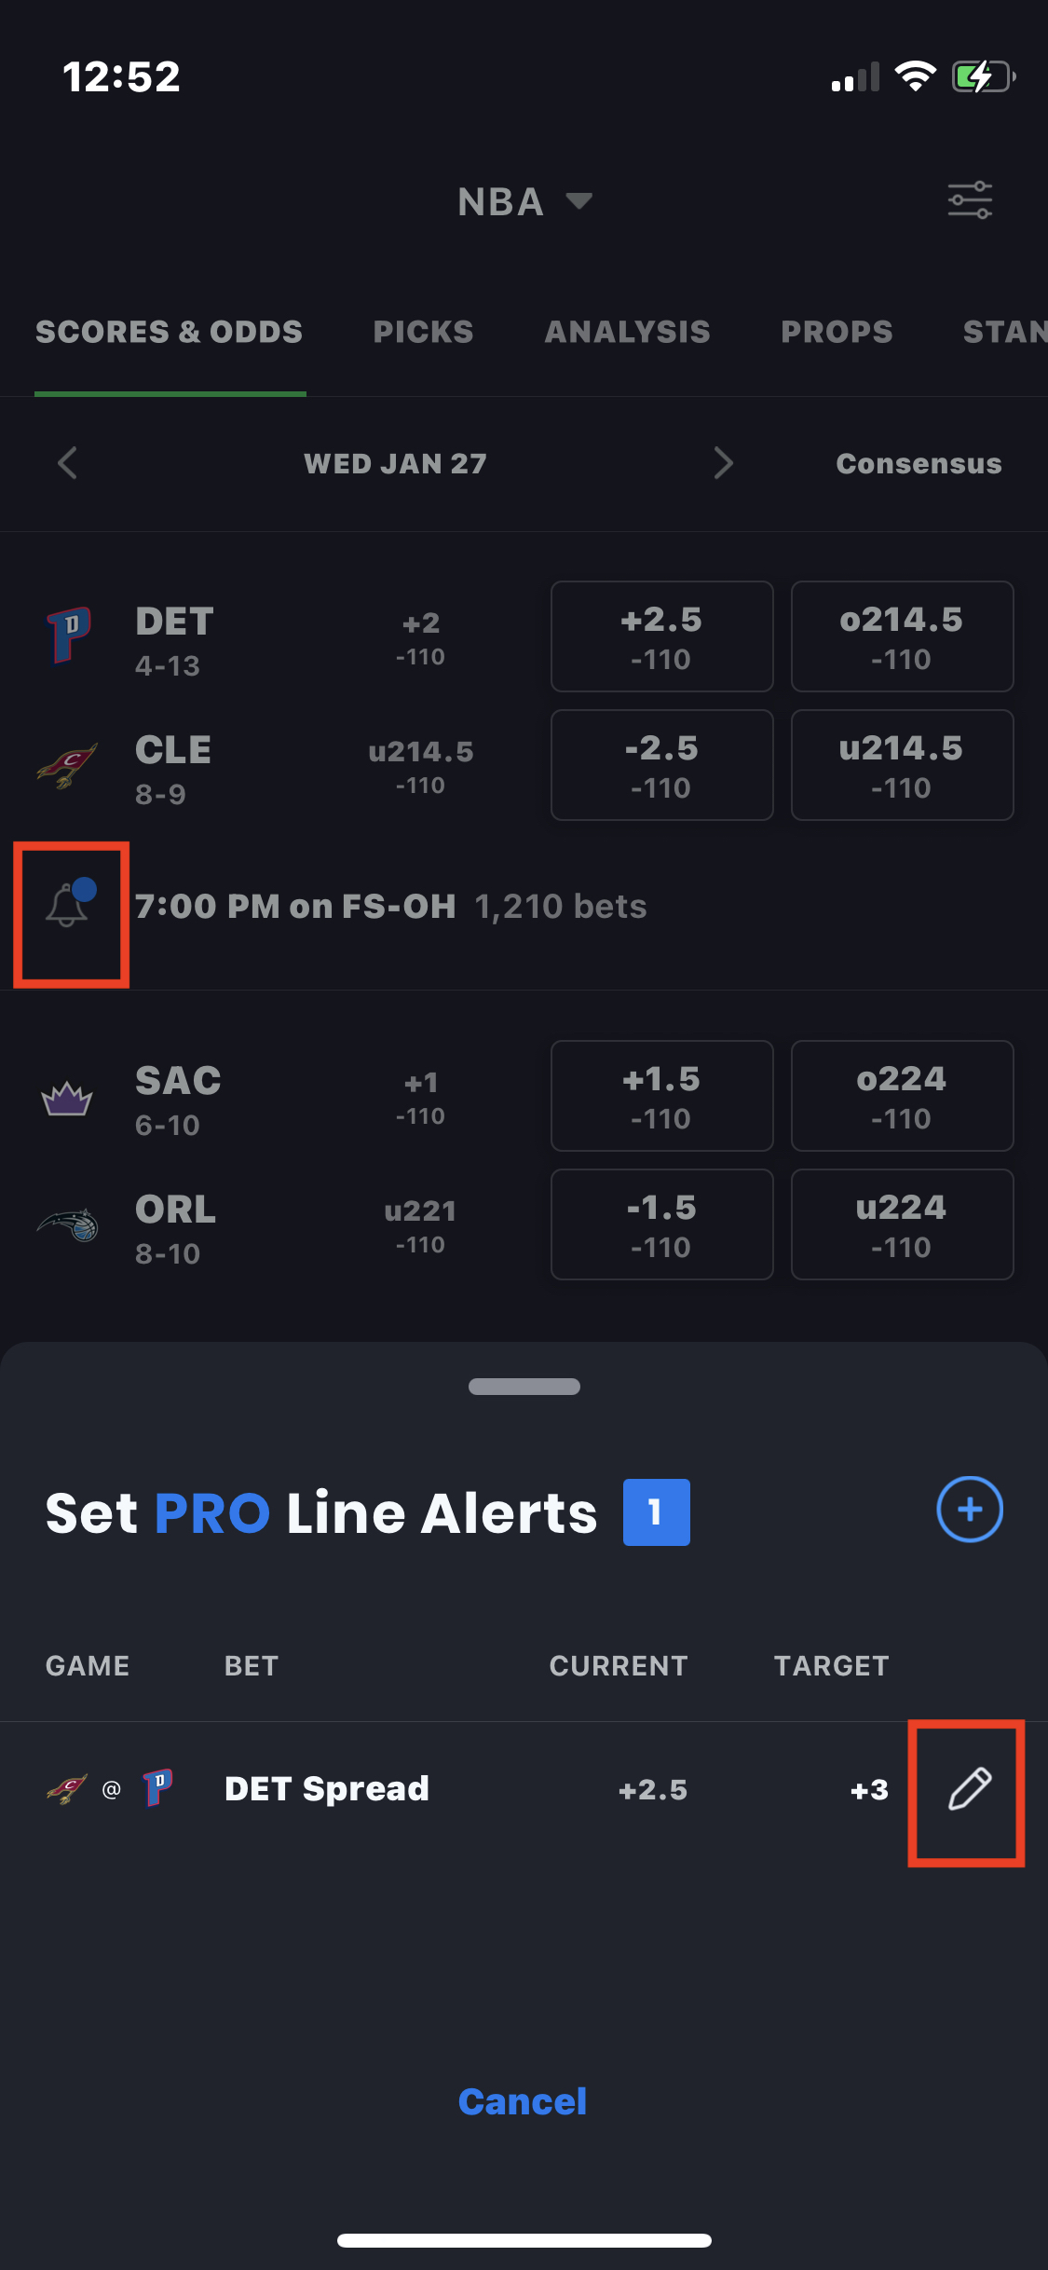This screenshot has width=1048, height=2270.
Task: Grab the bottom sheet drag handle
Action: click(x=524, y=1387)
